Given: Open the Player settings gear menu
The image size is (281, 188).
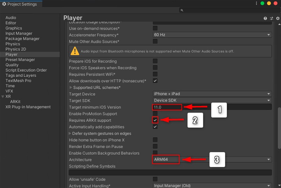Looking at the screenshot, I should coord(278,18).
